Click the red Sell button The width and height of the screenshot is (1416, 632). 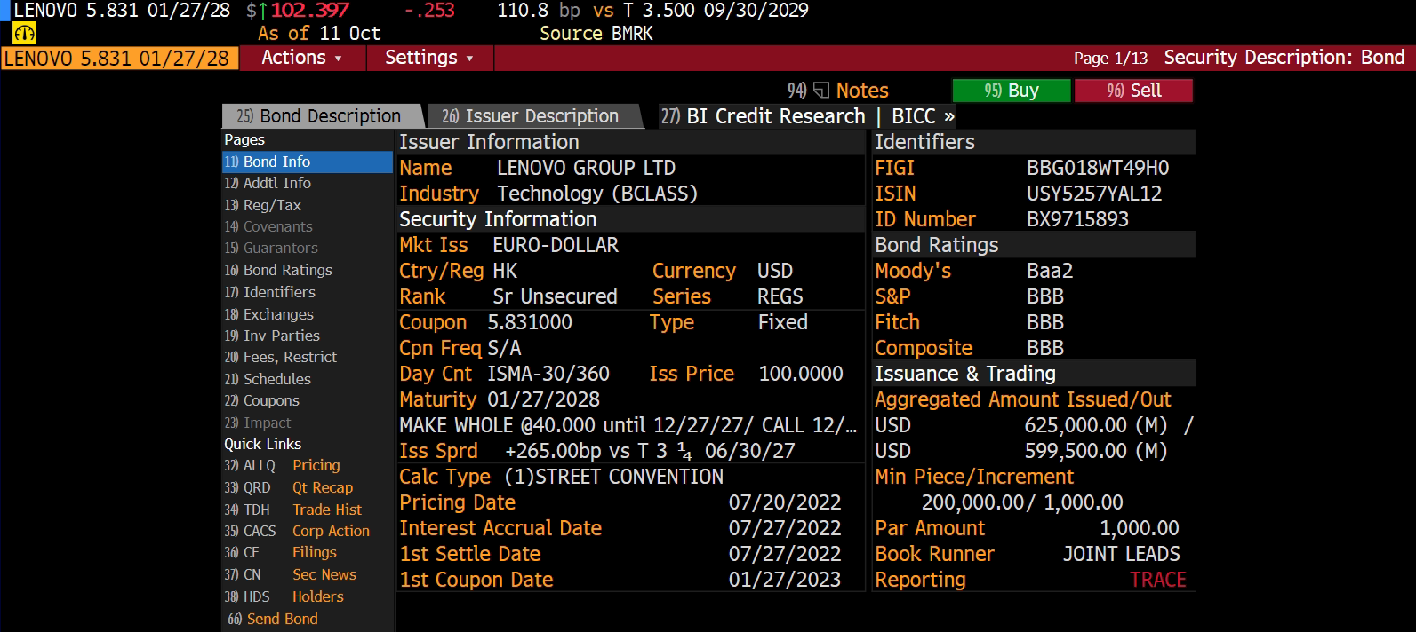click(1133, 91)
